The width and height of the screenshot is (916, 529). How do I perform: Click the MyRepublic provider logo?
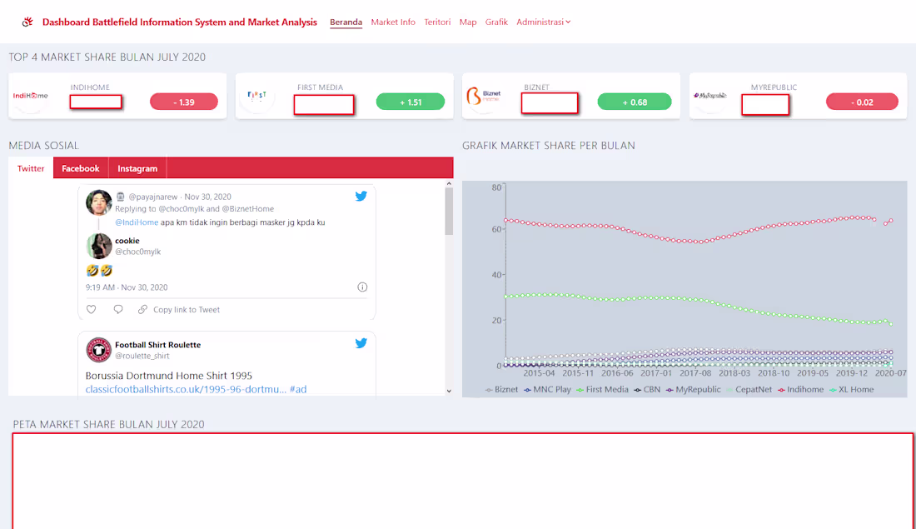[x=713, y=94]
